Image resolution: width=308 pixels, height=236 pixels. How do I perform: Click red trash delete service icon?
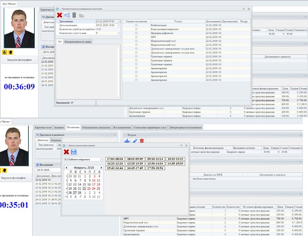[141, 141]
